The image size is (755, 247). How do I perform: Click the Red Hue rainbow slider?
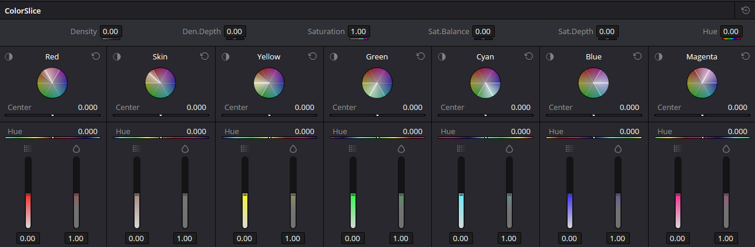(x=53, y=138)
